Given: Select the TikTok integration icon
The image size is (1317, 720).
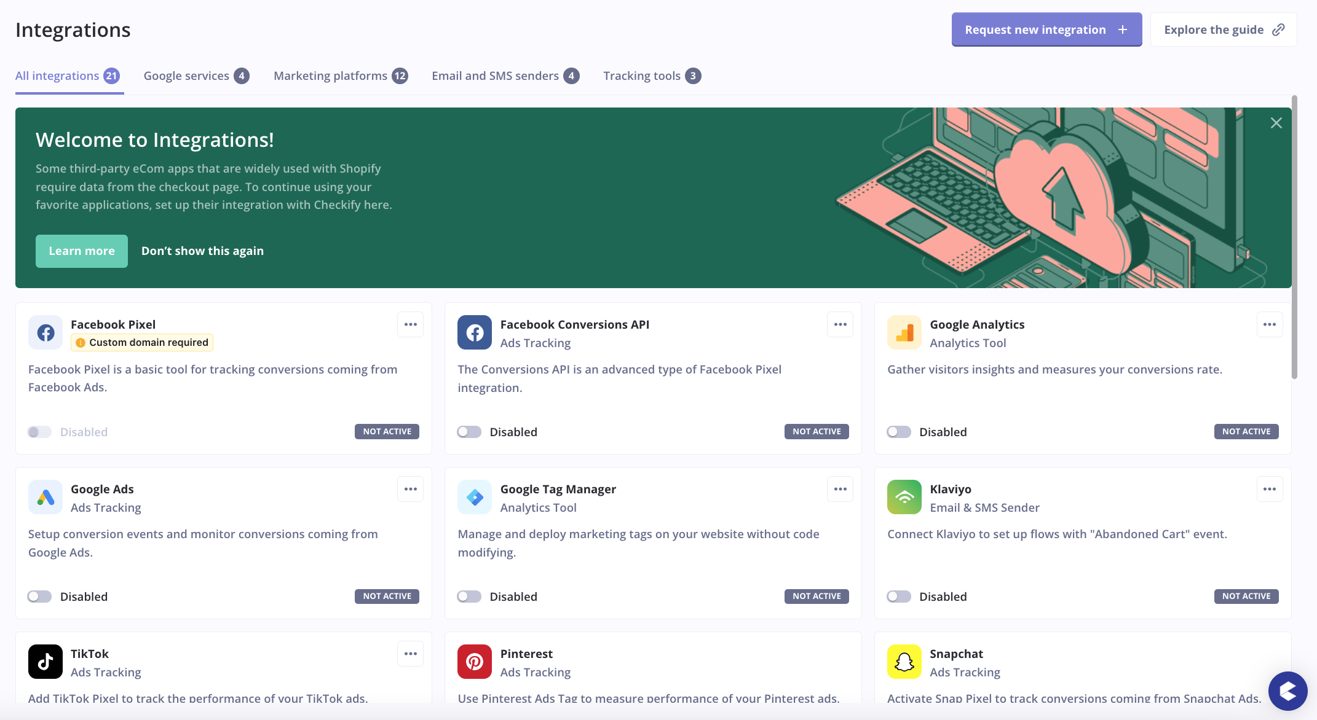Looking at the screenshot, I should 45,662.
